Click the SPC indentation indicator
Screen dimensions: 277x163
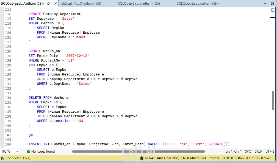point(248,152)
